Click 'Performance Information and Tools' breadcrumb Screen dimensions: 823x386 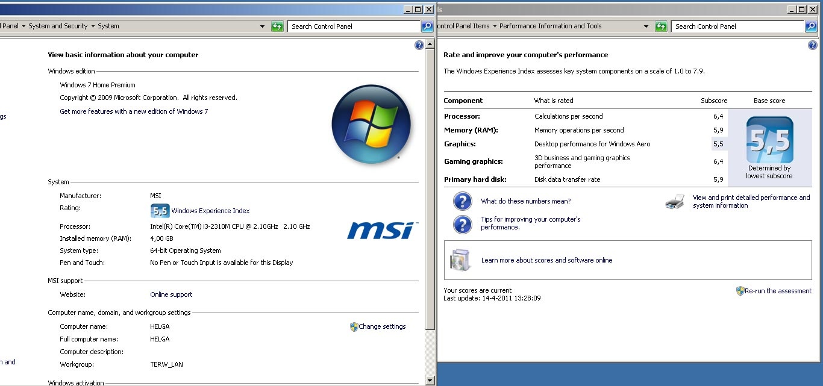[x=551, y=26]
